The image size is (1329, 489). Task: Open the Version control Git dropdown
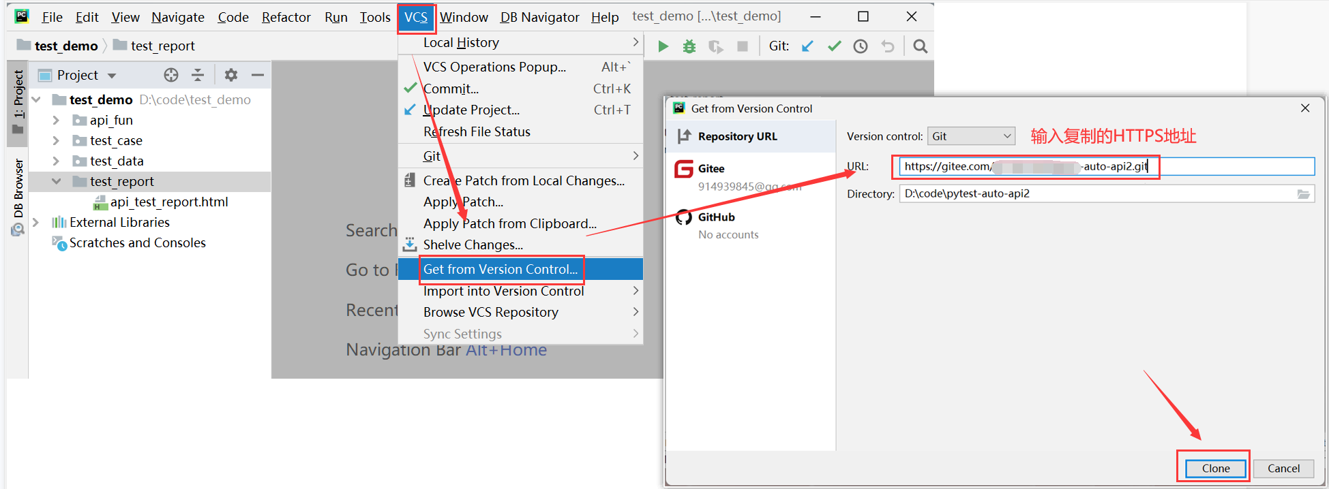(x=971, y=136)
